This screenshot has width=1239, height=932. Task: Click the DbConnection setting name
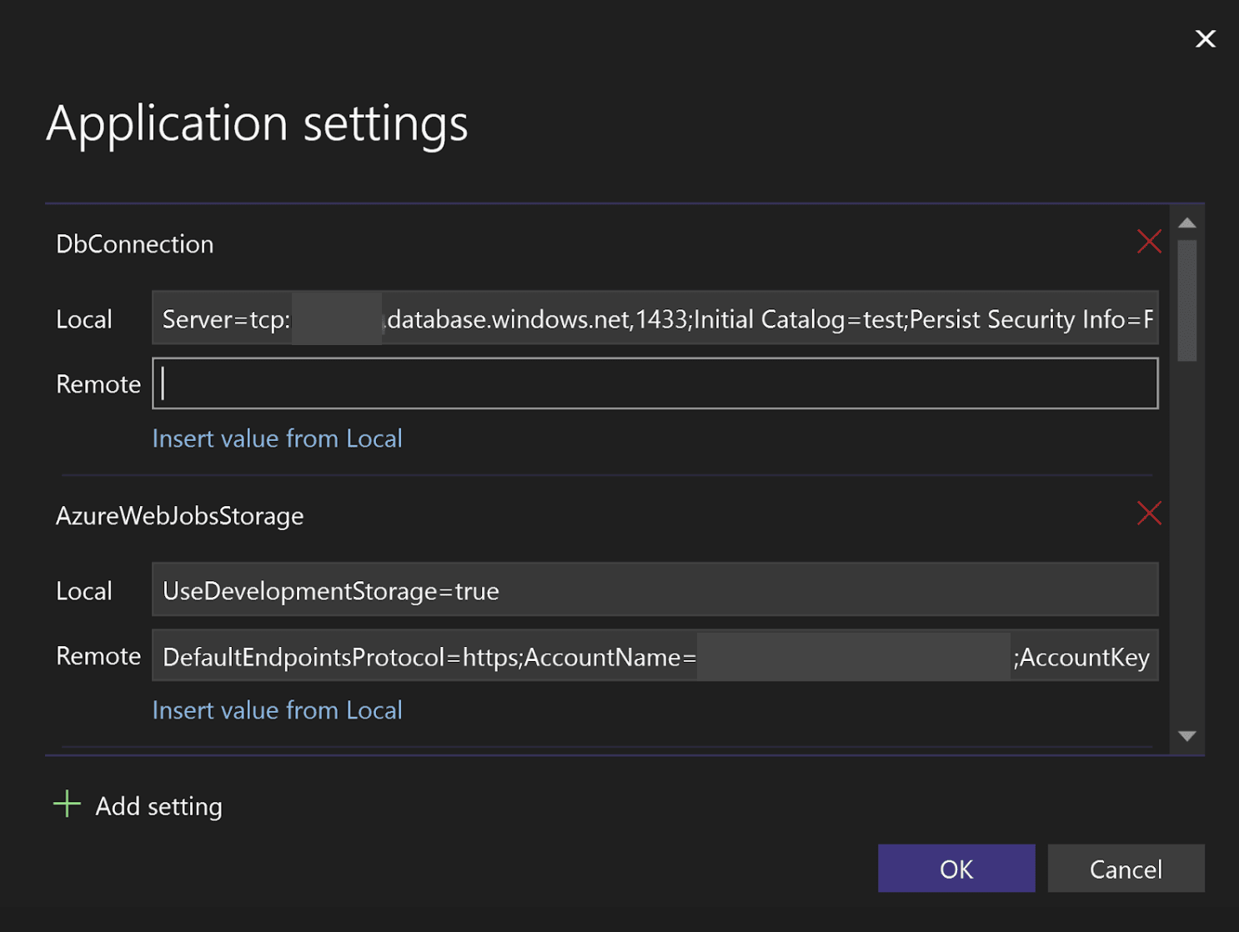[x=134, y=243]
